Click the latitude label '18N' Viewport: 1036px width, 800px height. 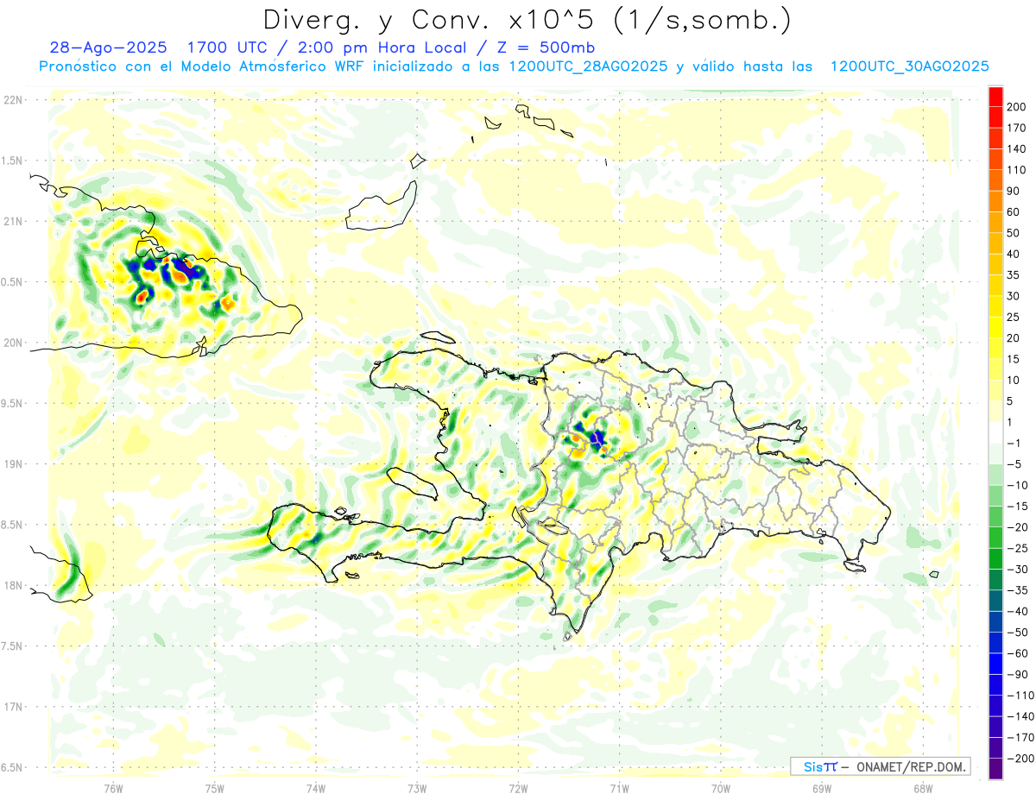click(12, 585)
